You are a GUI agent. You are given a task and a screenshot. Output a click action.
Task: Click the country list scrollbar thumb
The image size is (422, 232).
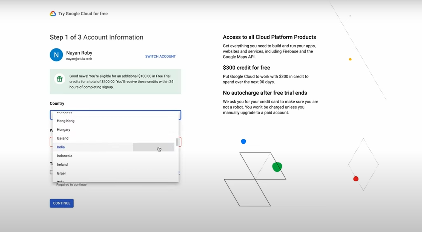[x=177, y=142]
